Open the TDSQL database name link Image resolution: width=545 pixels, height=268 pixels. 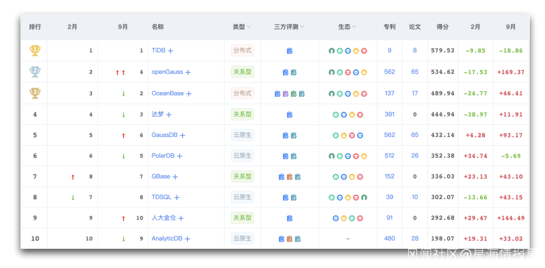pyautogui.click(x=161, y=197)
